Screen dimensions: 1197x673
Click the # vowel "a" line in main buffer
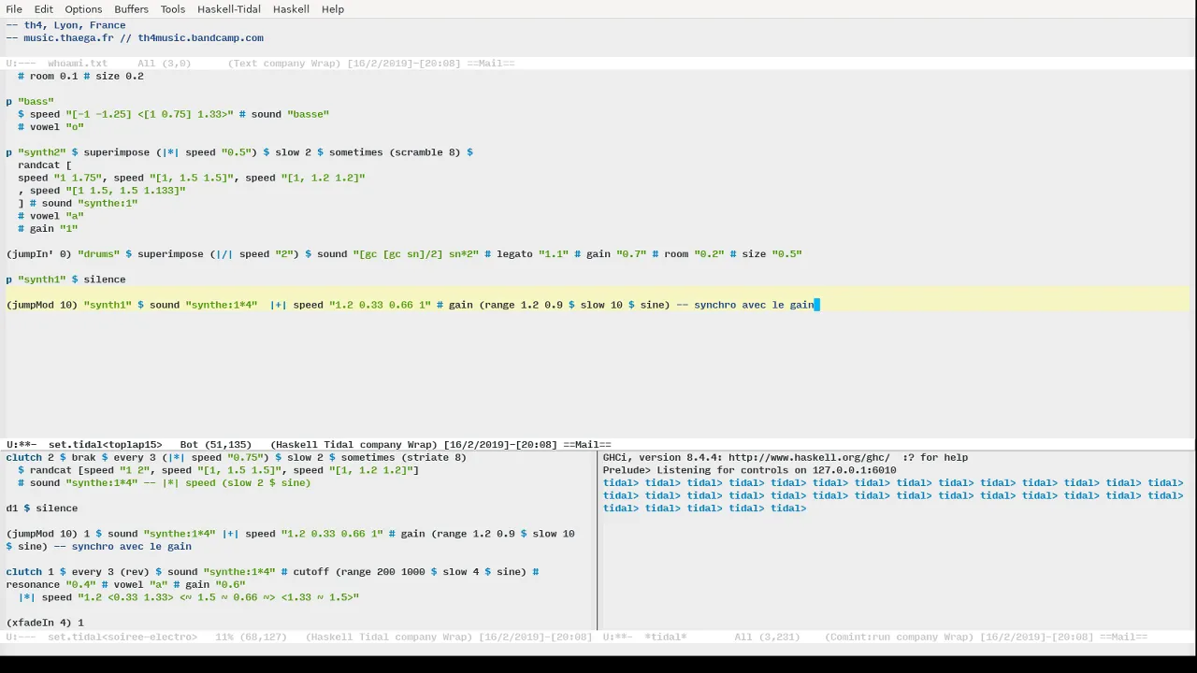click(x=50, y=216)
